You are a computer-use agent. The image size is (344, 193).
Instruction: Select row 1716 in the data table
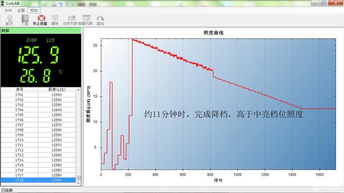[x=38, y=170]
